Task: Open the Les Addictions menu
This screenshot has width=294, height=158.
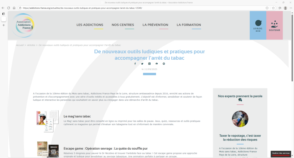Action: click(90, 25)
